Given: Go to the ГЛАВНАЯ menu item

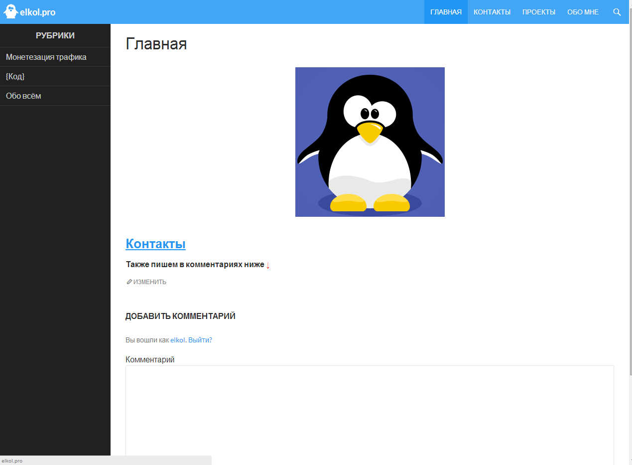Looking at the screenshot, I should click(446, 12).
